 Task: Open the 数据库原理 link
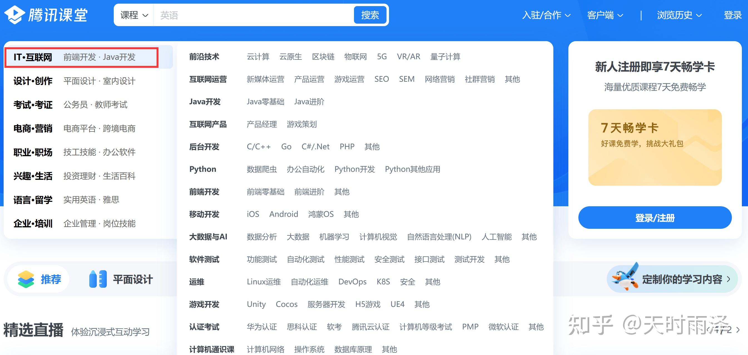pos(353,349)
